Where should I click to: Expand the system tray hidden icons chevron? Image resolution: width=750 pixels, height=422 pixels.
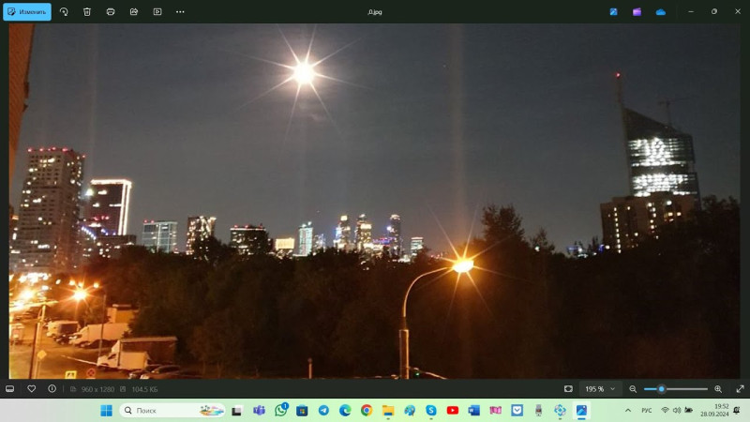pos(628,411)
